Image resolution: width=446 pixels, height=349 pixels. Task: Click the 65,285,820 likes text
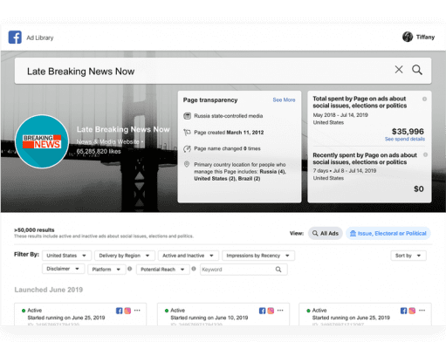pyautogui.click(x=99, y=152)
